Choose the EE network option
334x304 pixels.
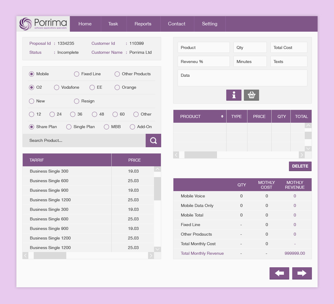coord(92,87)
